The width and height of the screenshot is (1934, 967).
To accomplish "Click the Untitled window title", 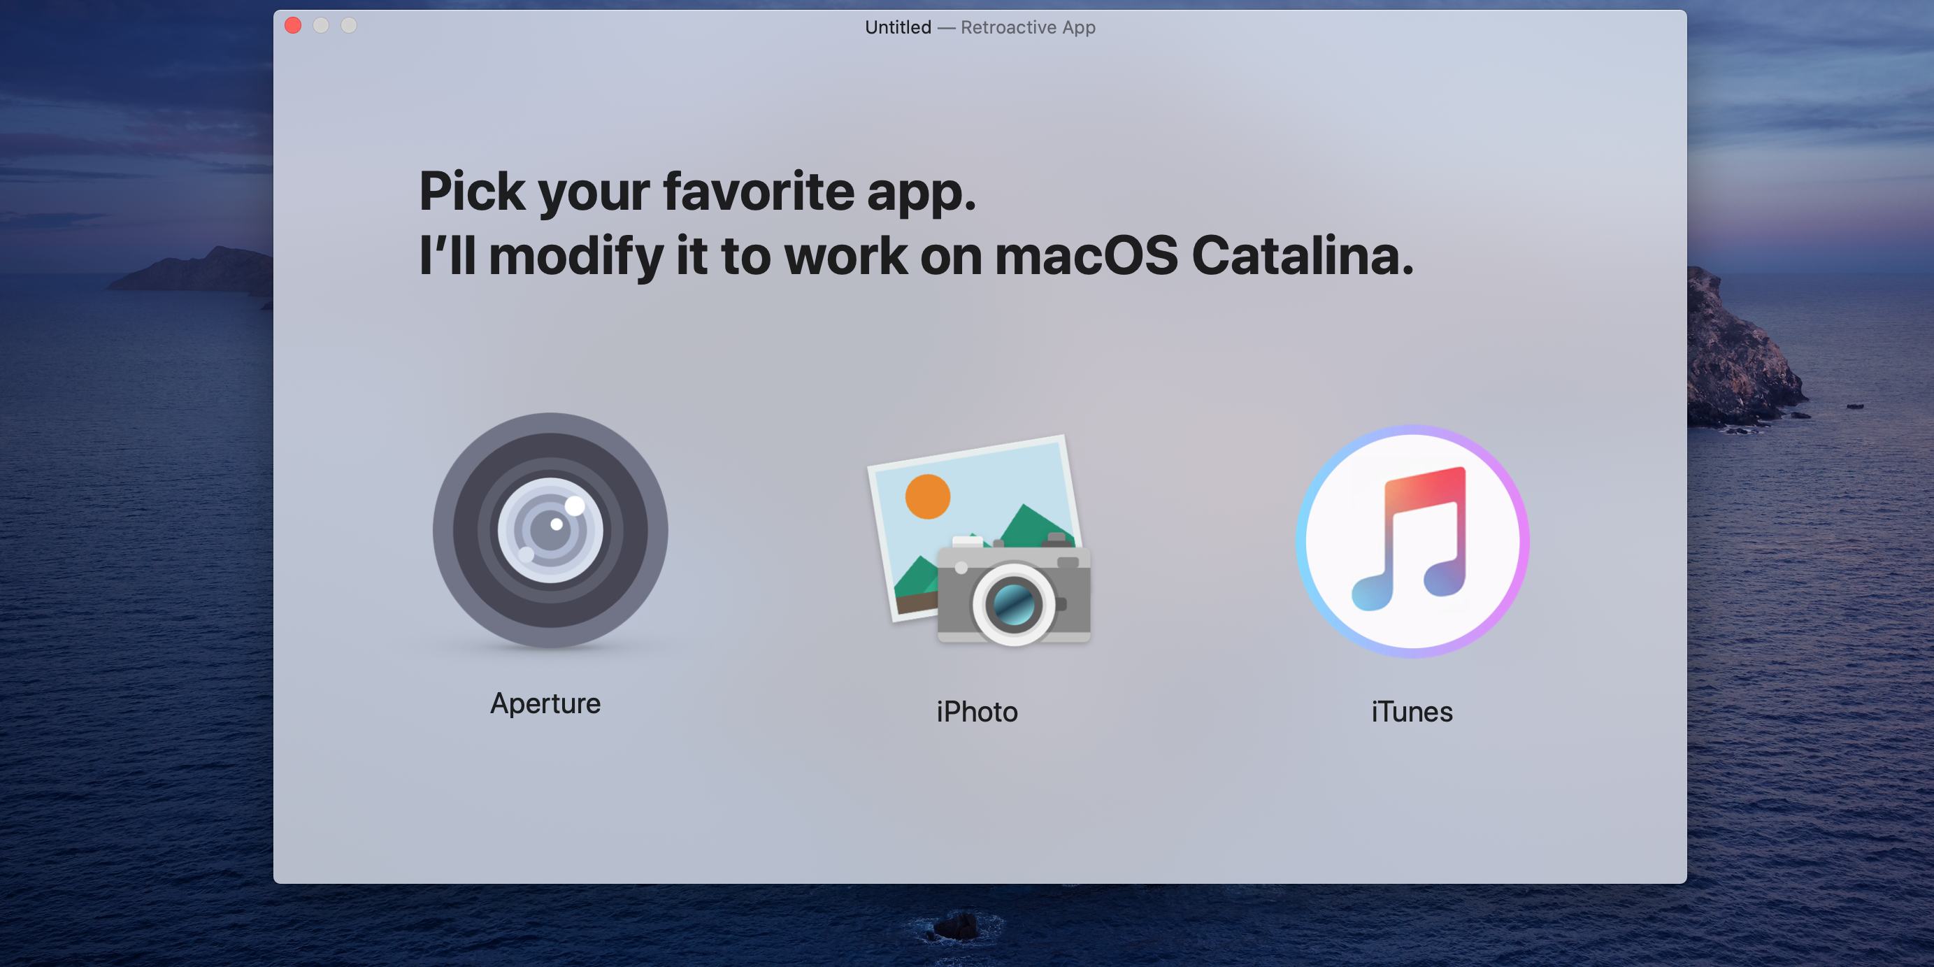I will [x=898, y=28].
